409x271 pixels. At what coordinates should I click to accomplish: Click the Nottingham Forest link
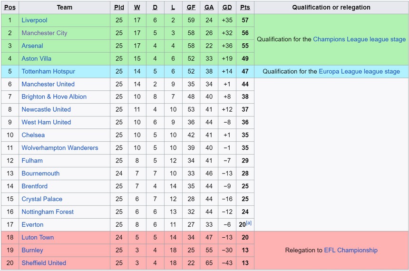pos(48,212)
